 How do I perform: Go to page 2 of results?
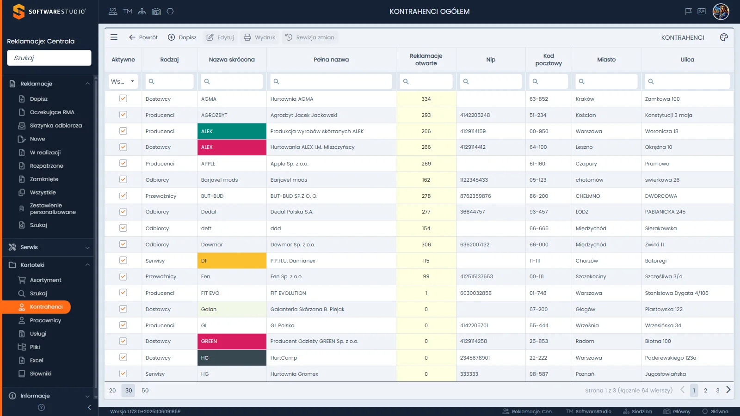point(705,391)
